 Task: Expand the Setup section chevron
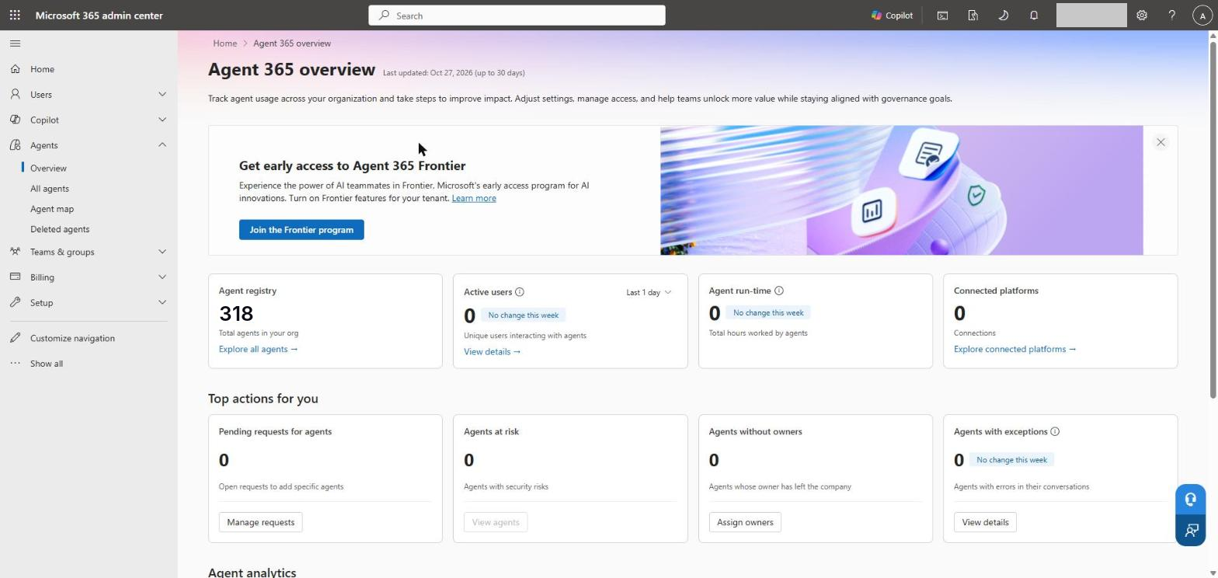tap(162, 302)
